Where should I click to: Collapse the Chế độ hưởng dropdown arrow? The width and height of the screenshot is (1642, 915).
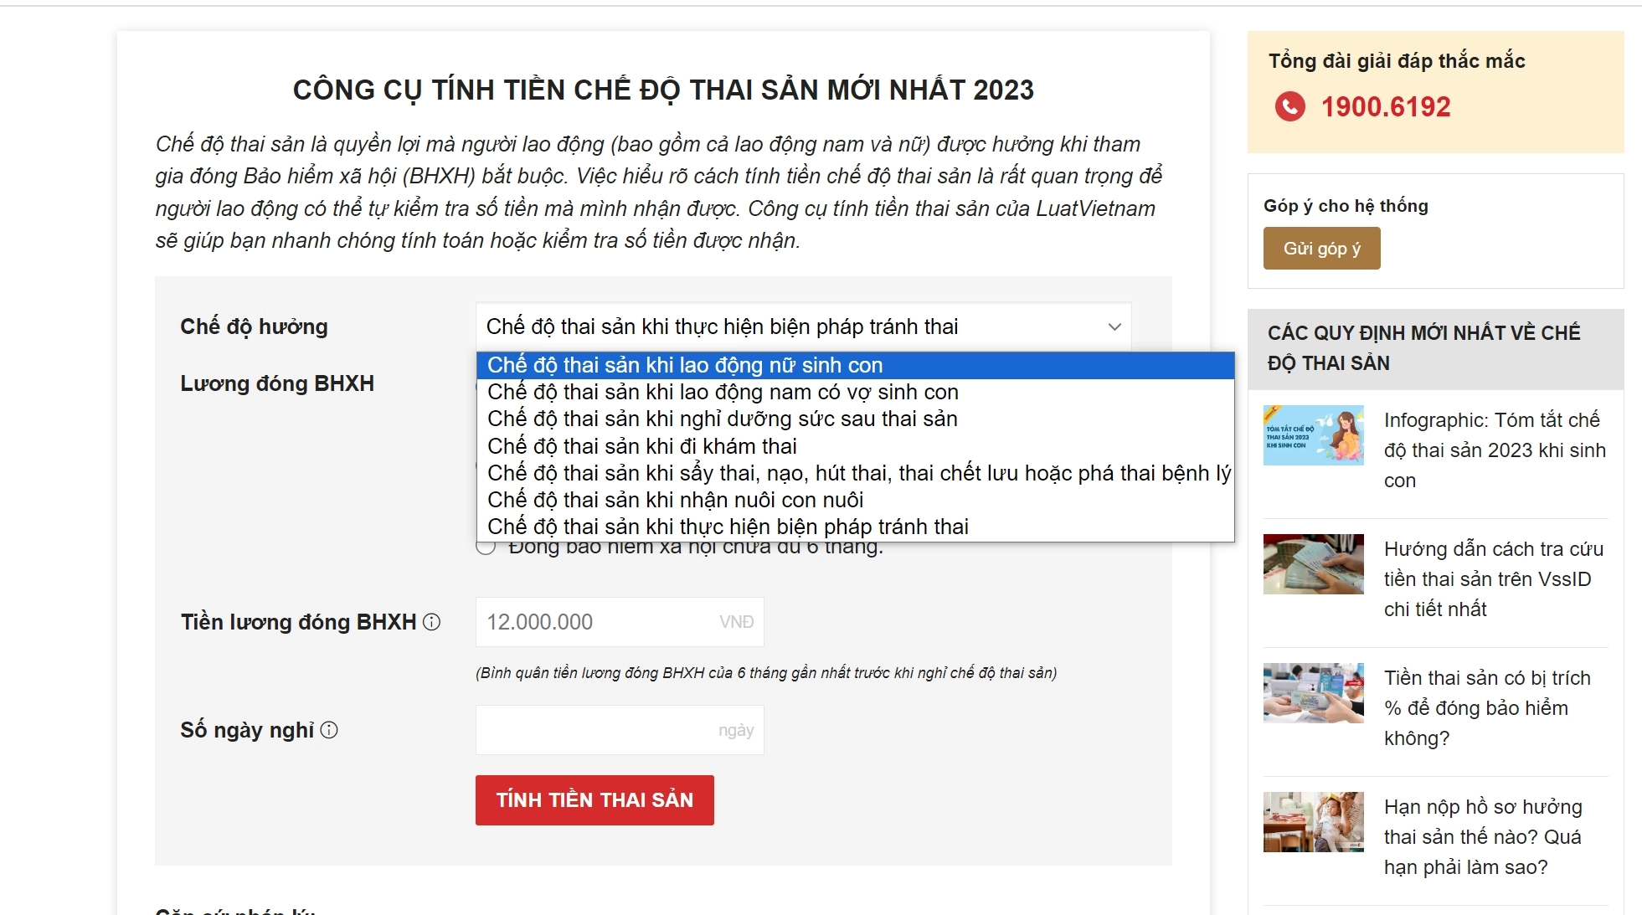(x=1114, y=326)
